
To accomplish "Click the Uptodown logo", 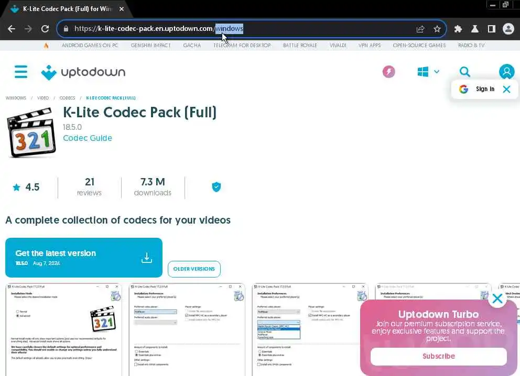I will [83, 72].
